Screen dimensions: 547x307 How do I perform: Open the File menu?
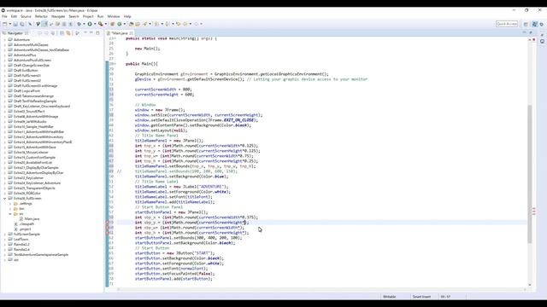(x=4, y=16)
